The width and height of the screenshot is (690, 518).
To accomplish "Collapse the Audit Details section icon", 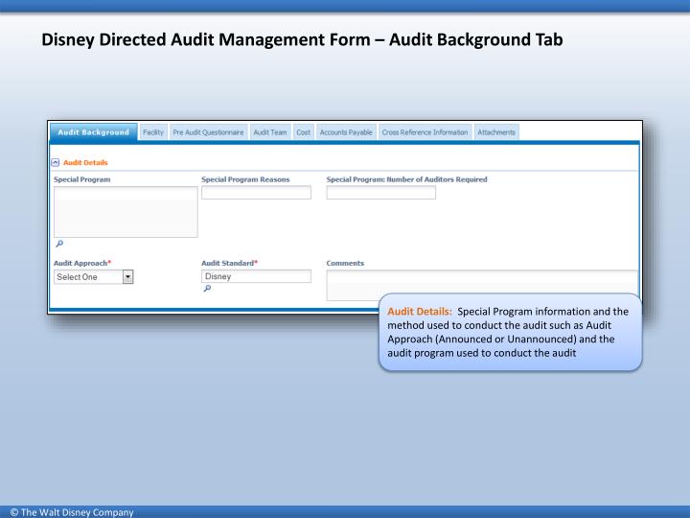I will pyautogui.click(x=56, y=162).
